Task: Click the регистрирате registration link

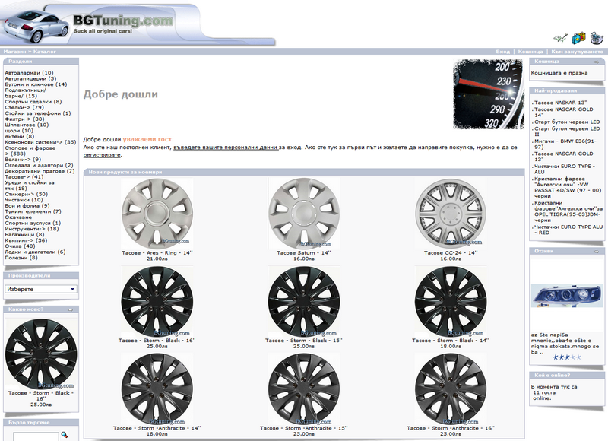Action: [x=102, y=155]
